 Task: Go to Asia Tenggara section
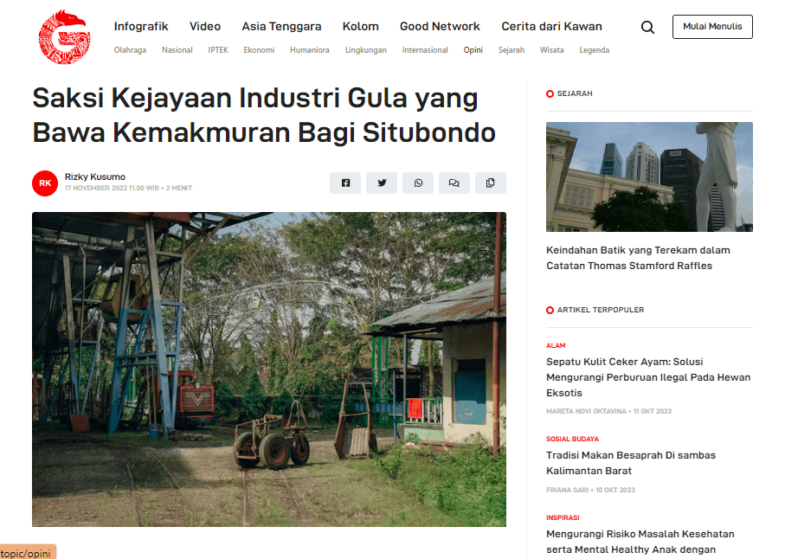point(281,26)
